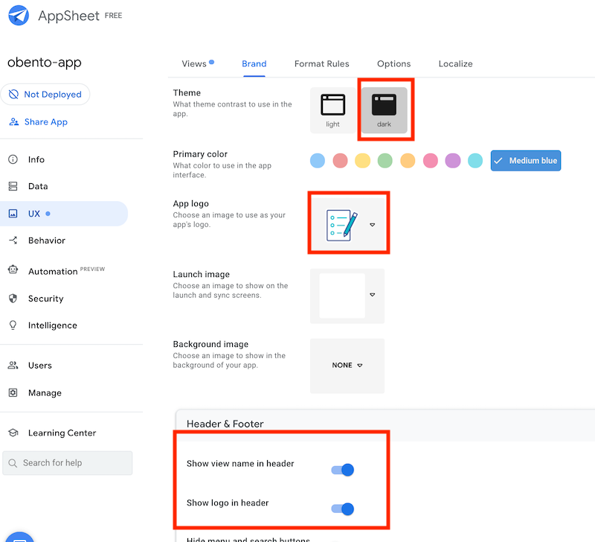Choose the pink primary color swatch

[431, 161]
